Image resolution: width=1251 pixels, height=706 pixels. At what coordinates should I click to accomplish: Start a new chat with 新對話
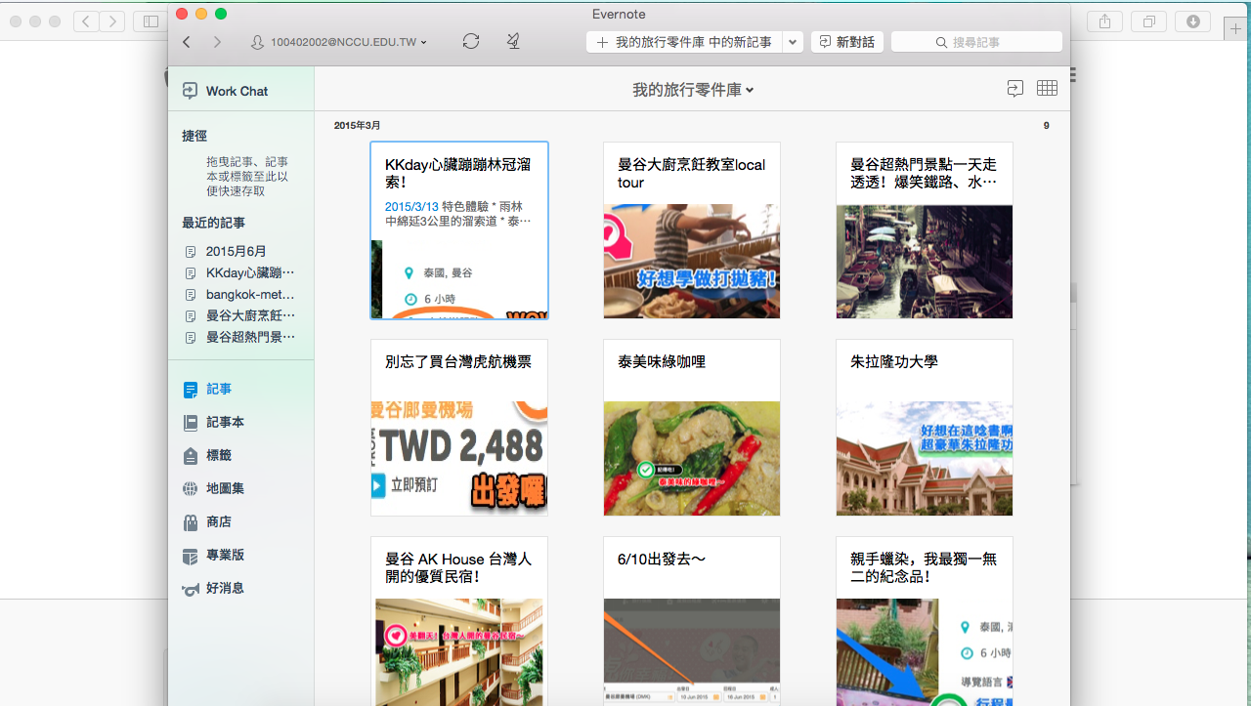847,42
